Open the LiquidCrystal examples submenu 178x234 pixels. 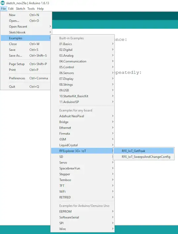[83, 145]
